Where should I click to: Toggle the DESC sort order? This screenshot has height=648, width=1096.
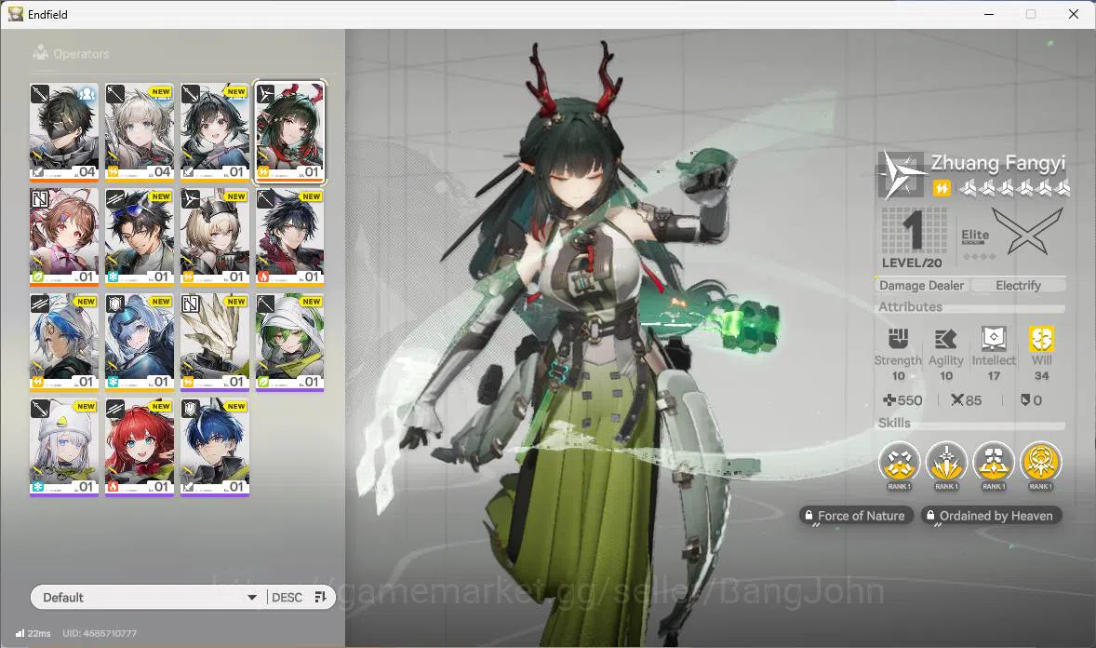coord(287,598)
